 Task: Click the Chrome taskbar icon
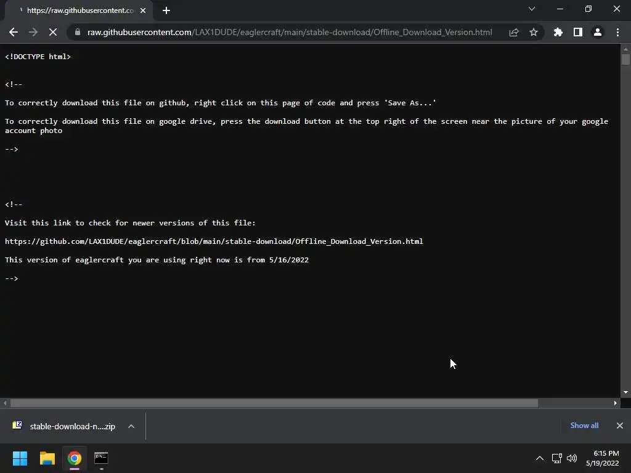[x=75, y=458]
